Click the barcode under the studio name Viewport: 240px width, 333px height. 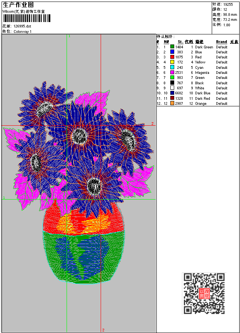pos(27,18)
